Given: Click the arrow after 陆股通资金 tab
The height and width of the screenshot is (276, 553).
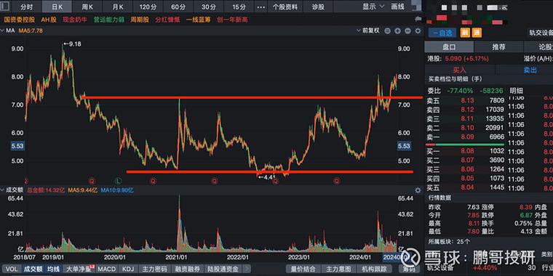Looking at the screenshot, I should (247, 269).
